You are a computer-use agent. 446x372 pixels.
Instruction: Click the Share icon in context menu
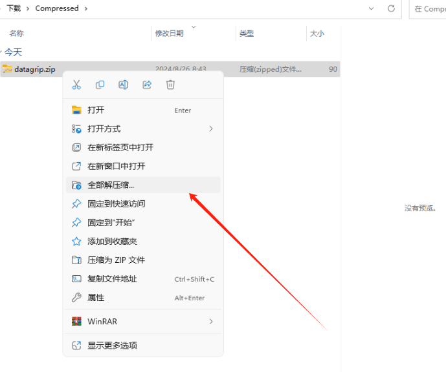(147, 85)
